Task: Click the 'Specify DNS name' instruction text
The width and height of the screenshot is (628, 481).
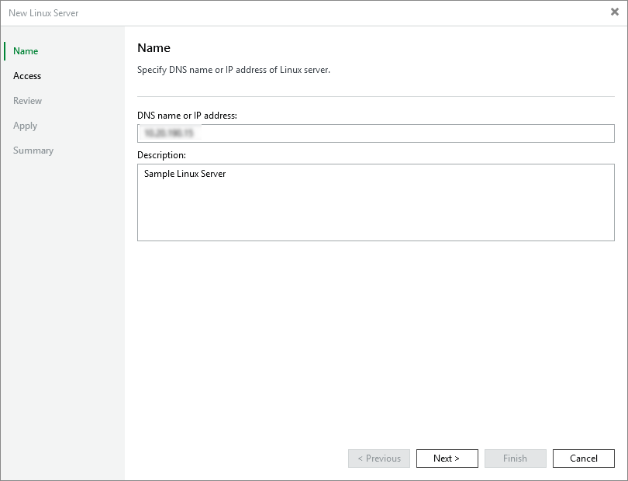Action: pyautogui.click(x=233, y=70)
